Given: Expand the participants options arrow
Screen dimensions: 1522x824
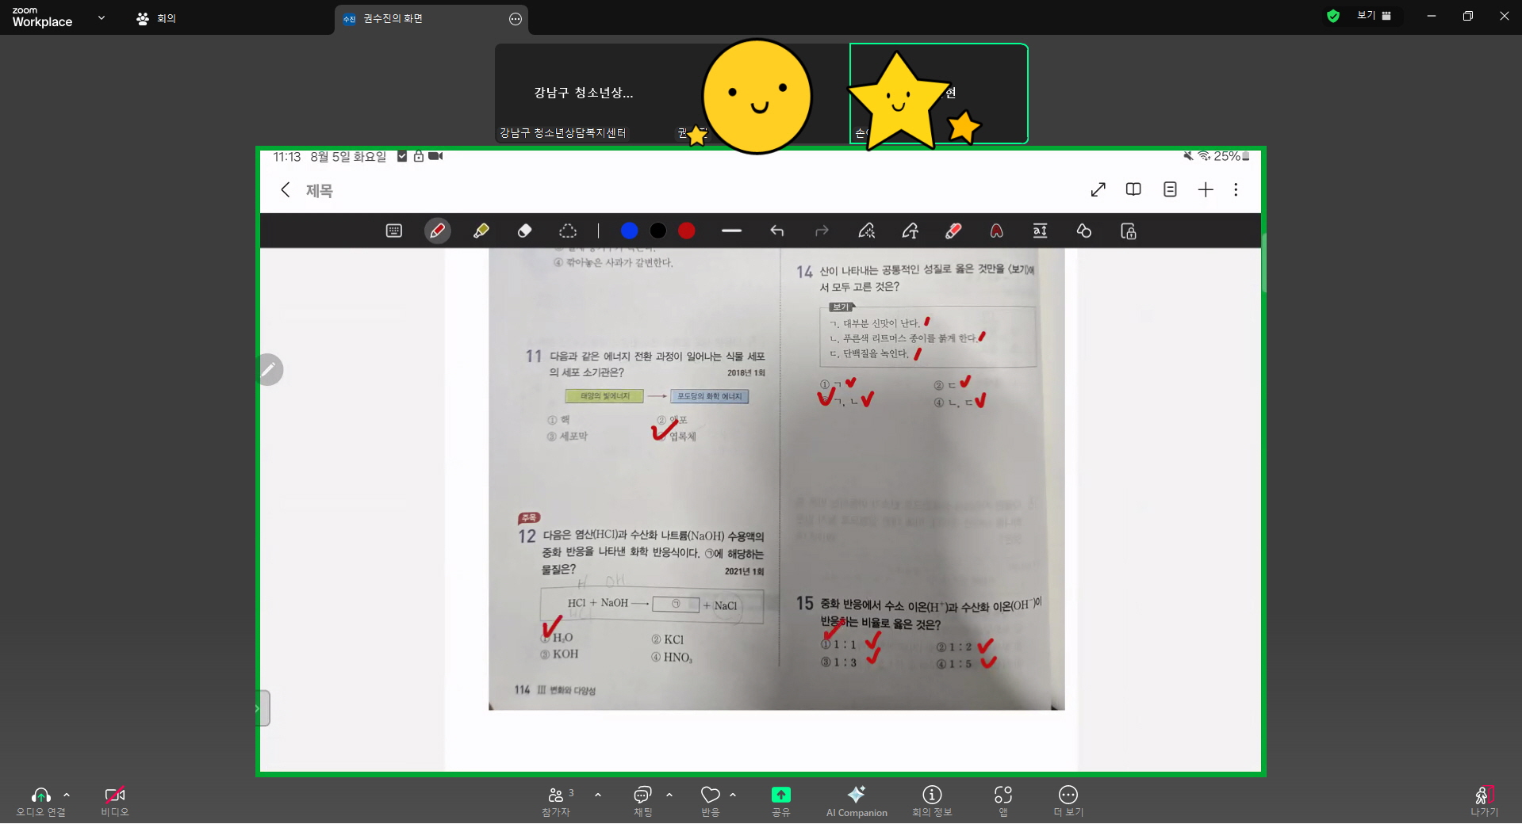Looking at the screenshot, I should 598,795.
